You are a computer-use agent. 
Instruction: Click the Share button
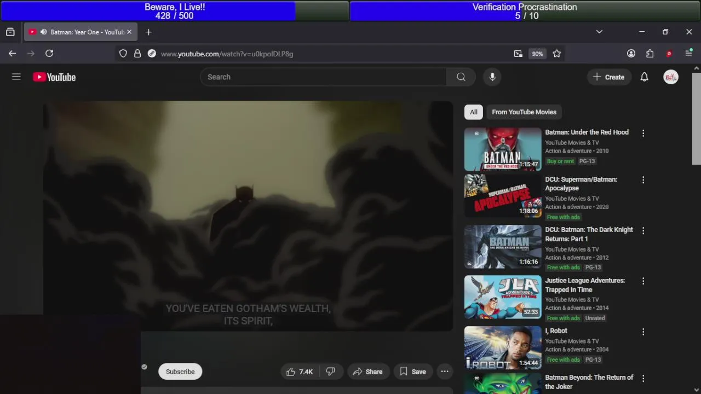(x=368, y=372)
